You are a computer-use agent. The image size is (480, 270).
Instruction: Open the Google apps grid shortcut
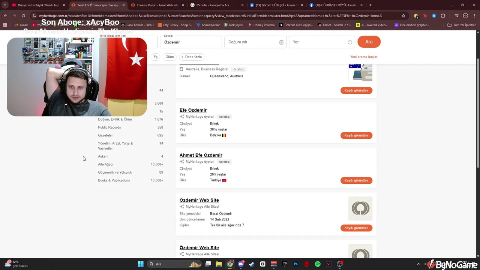point(5,25)
